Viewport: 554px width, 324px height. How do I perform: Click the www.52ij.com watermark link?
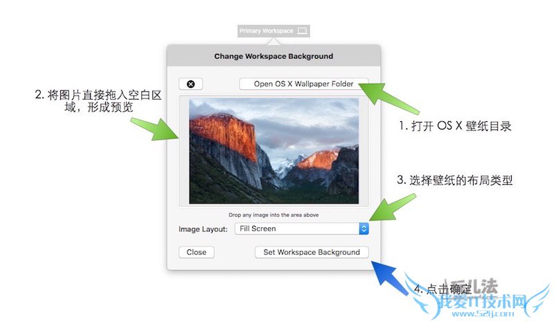pos(483,313)
